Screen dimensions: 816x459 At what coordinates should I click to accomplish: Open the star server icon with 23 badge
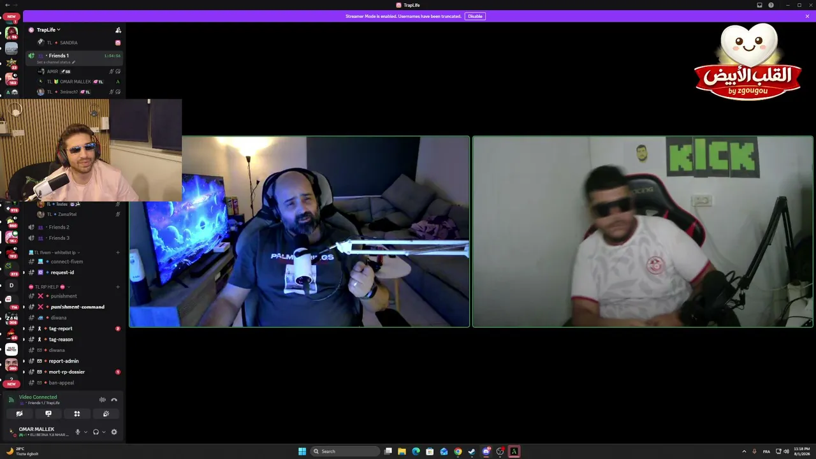[x=11, y=64]
